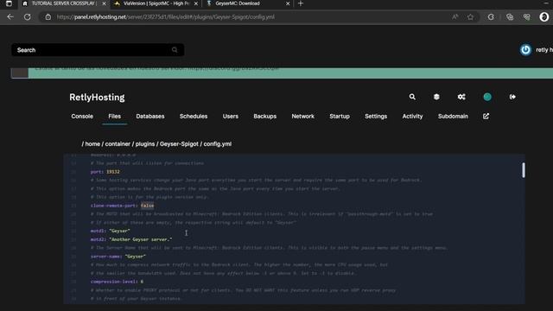Switch to GeyserMC Download browser tab
This screenshot has width=553, height=311.
coord(248,3)
